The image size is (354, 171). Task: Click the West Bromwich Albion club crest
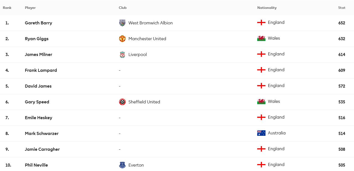122,23
